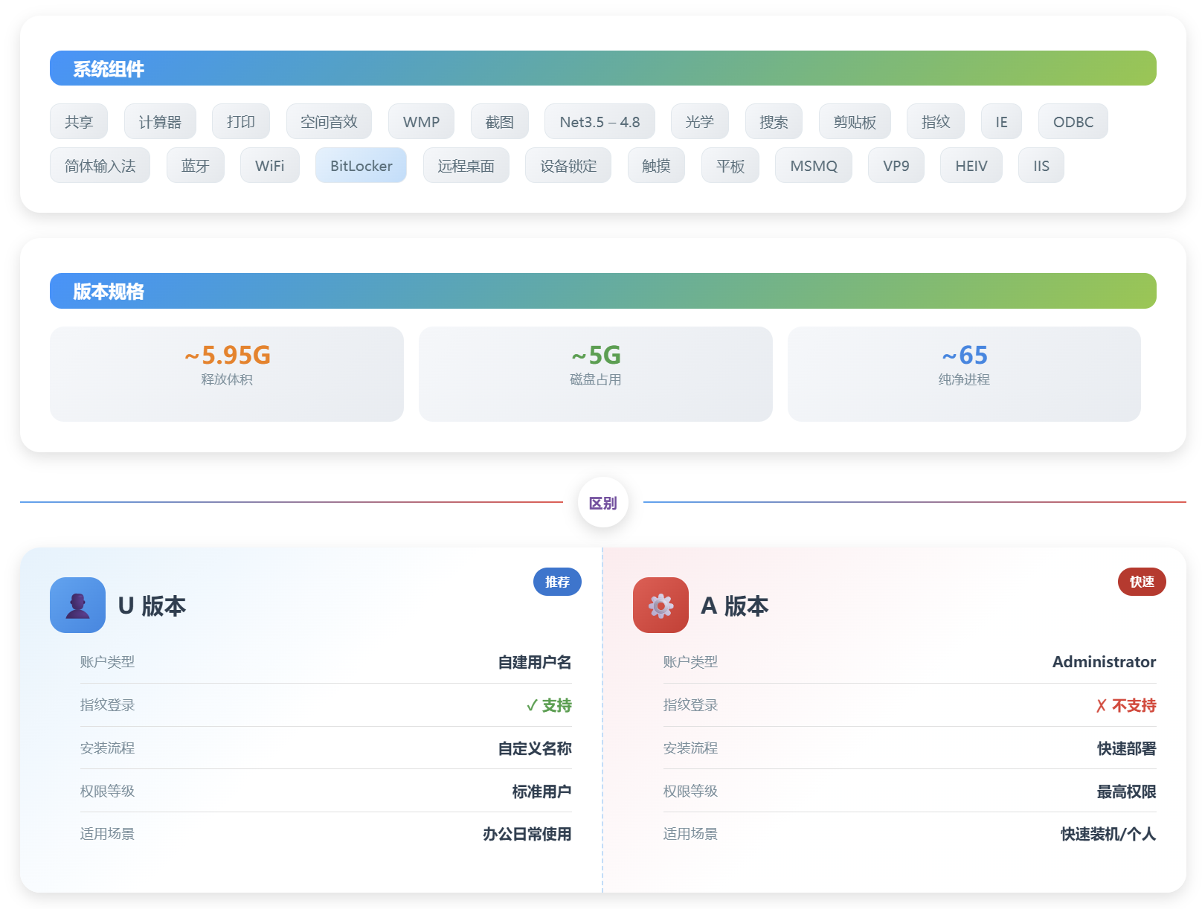Click the ~5.95G 释放体积 card

click(x=227, y=374)
